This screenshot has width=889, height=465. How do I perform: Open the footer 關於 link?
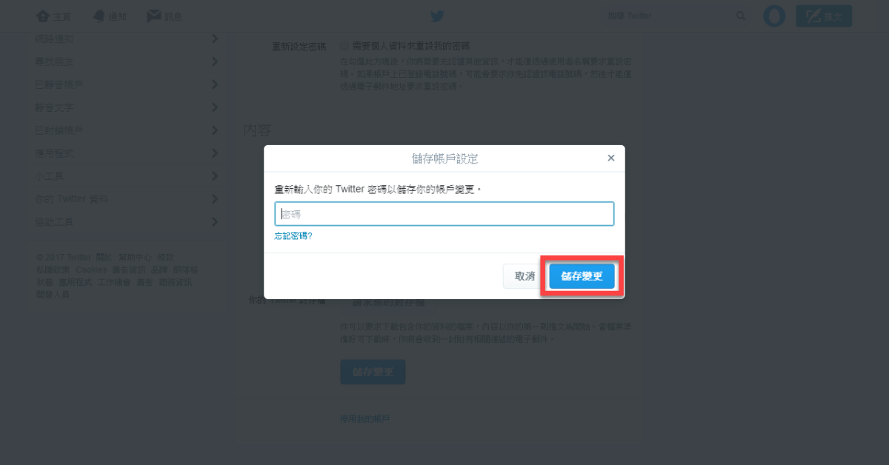click(x=104, y=257)
